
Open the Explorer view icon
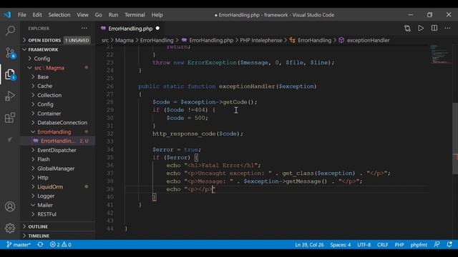click(x=10, y=74)
